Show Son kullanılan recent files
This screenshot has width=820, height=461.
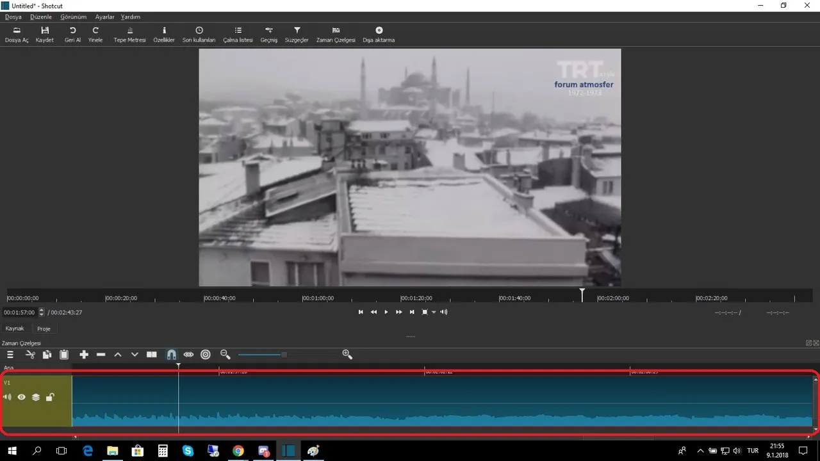(x=199, y=35)
